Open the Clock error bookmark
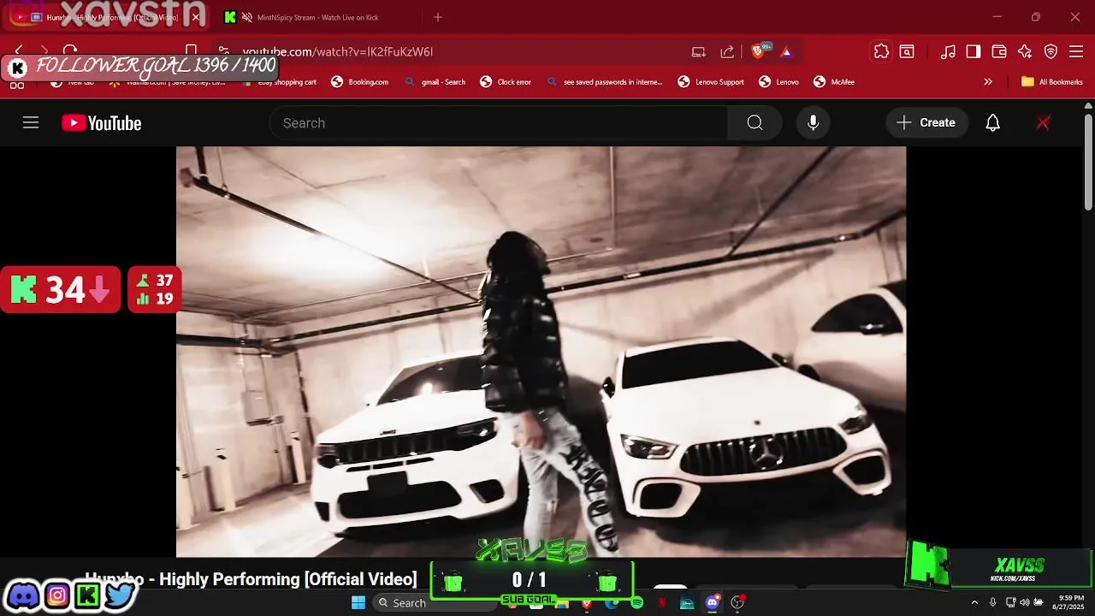This screenshot has width=1095, height=616. tap(506, 82)
